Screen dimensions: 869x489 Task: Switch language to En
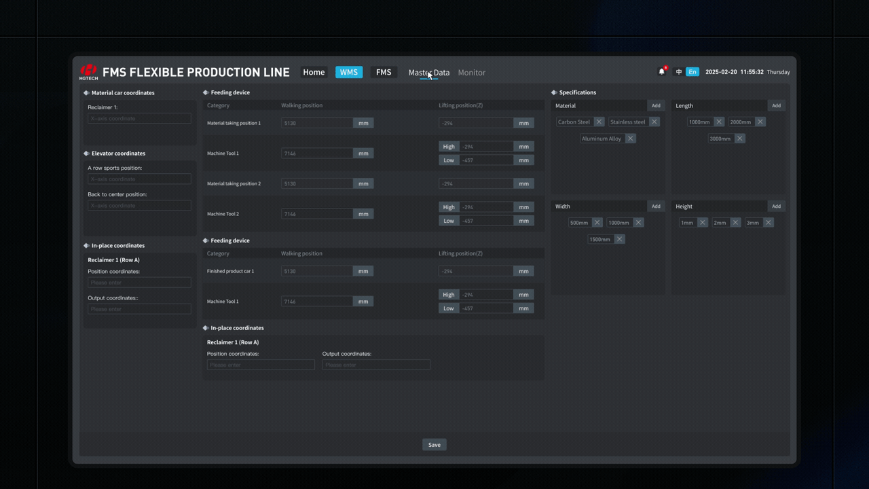pos(692,72)
